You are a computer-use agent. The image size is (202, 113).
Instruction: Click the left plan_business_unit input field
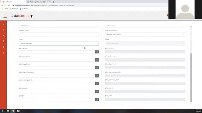point(57,60)
